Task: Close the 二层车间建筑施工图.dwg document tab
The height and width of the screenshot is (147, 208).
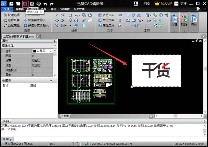Action: (x=38, y=36)
